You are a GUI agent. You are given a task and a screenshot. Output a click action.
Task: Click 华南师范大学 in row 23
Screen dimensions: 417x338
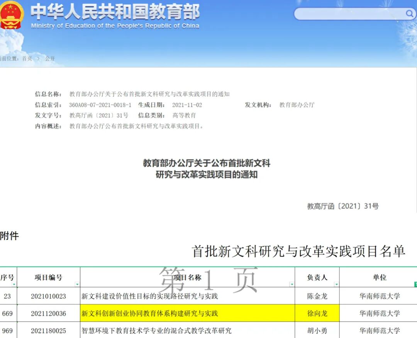(380, 296)
